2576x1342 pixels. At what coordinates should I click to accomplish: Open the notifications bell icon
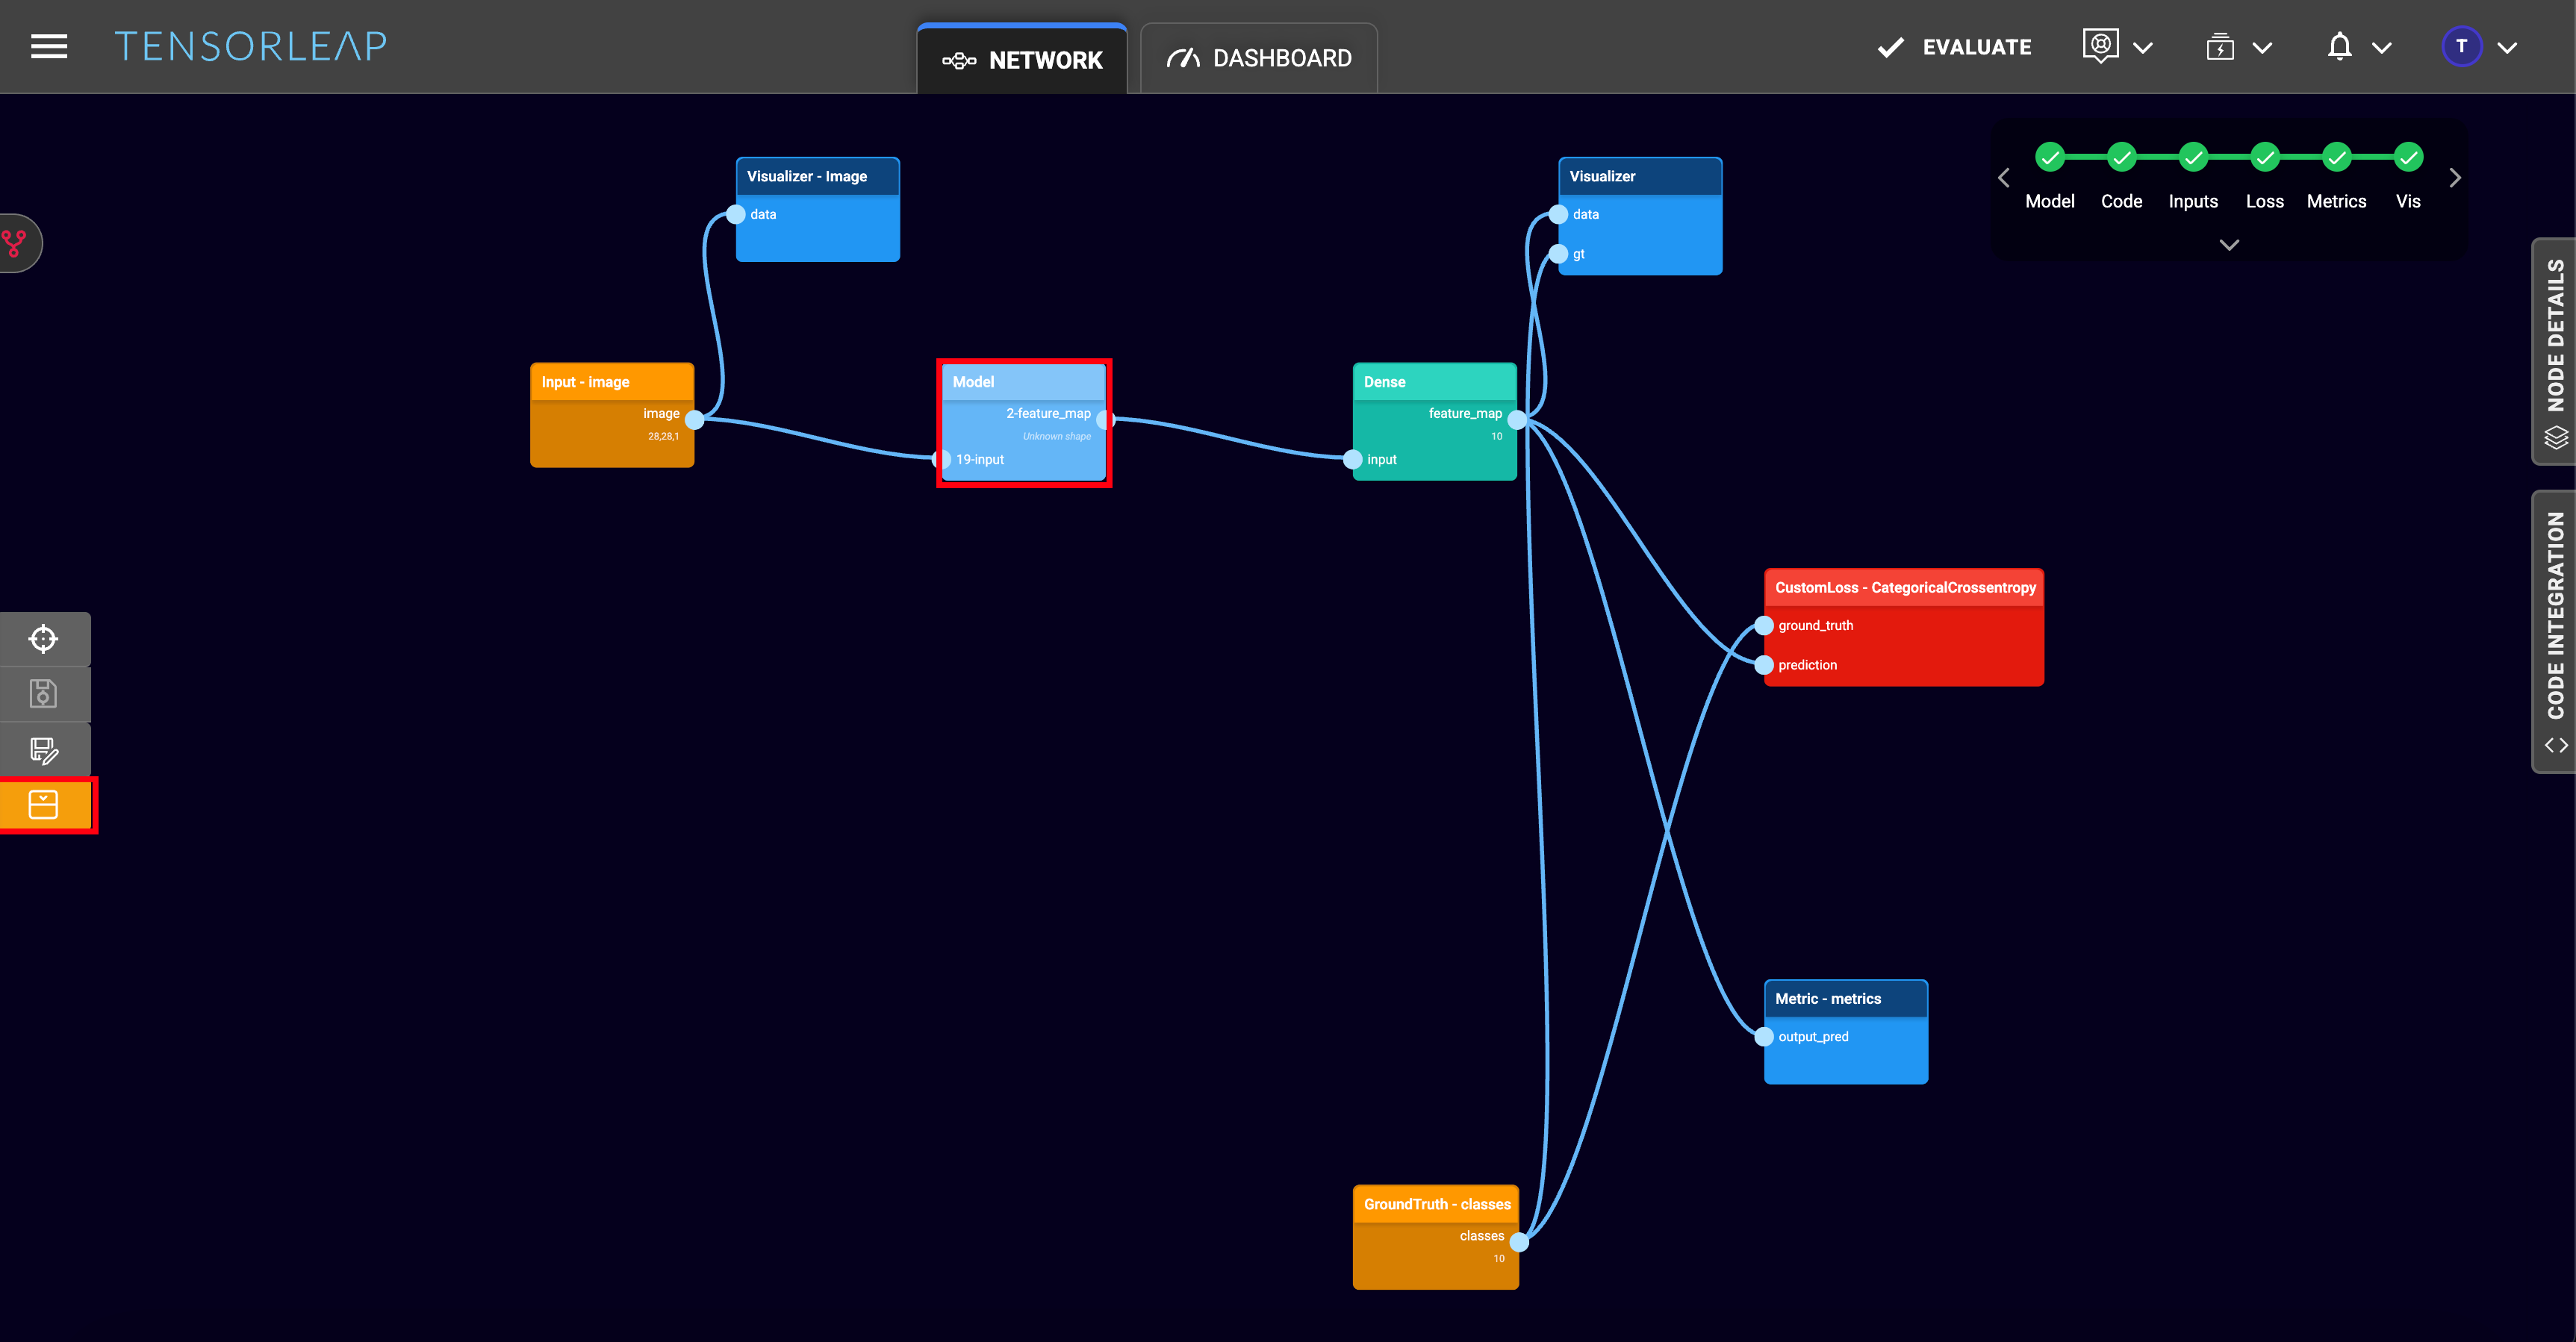pyautogui.click(x=2339, y=47)
